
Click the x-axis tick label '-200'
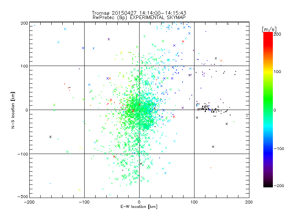click(x=29, y=202)
